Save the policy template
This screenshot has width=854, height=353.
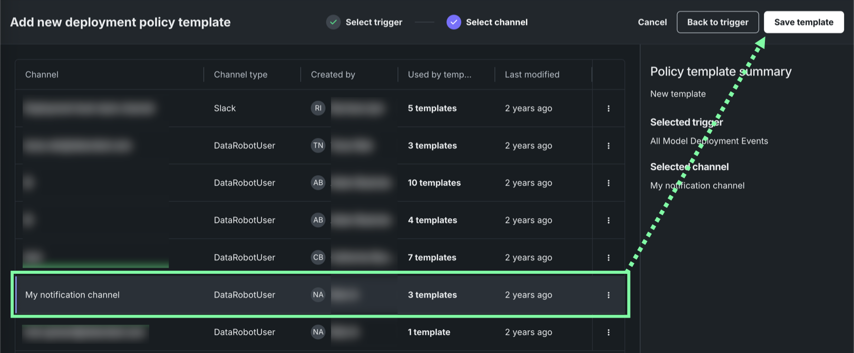pyautogui.click(x=803, y=22)
